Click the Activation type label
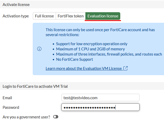This screenshot has height=121, width=164. click(16, 16)
